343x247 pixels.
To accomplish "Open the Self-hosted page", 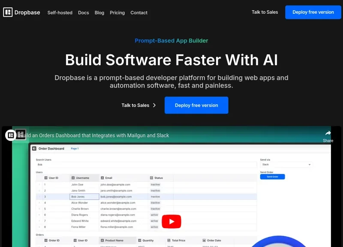I will tap(60, 13).
